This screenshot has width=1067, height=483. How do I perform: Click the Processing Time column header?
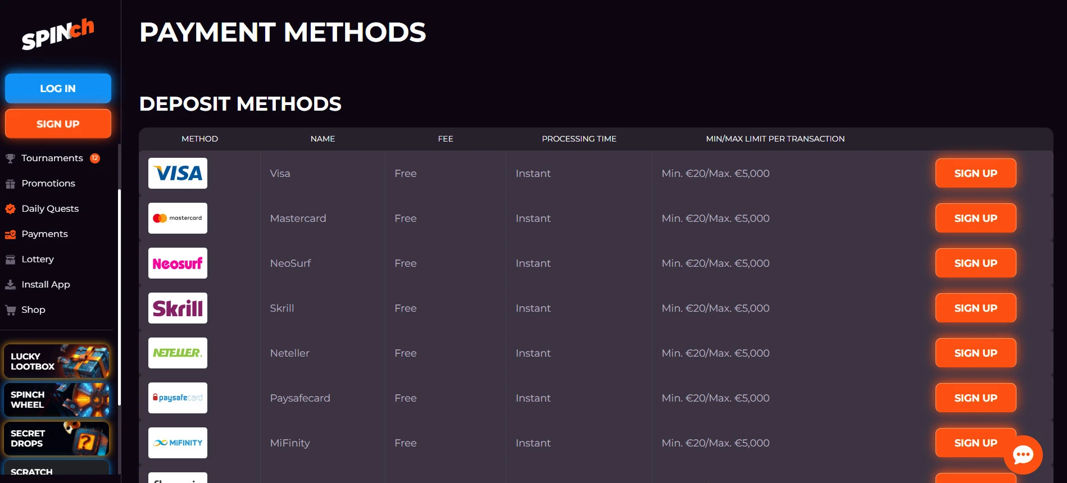pos(579,139)
